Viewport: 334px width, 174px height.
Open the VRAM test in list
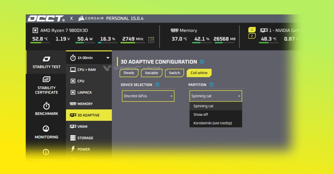click(82, 127)
